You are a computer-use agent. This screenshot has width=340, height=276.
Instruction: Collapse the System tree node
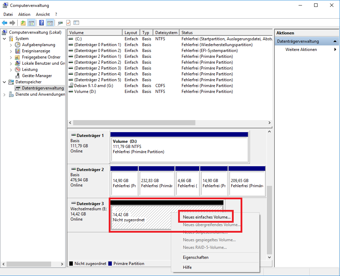4,39
